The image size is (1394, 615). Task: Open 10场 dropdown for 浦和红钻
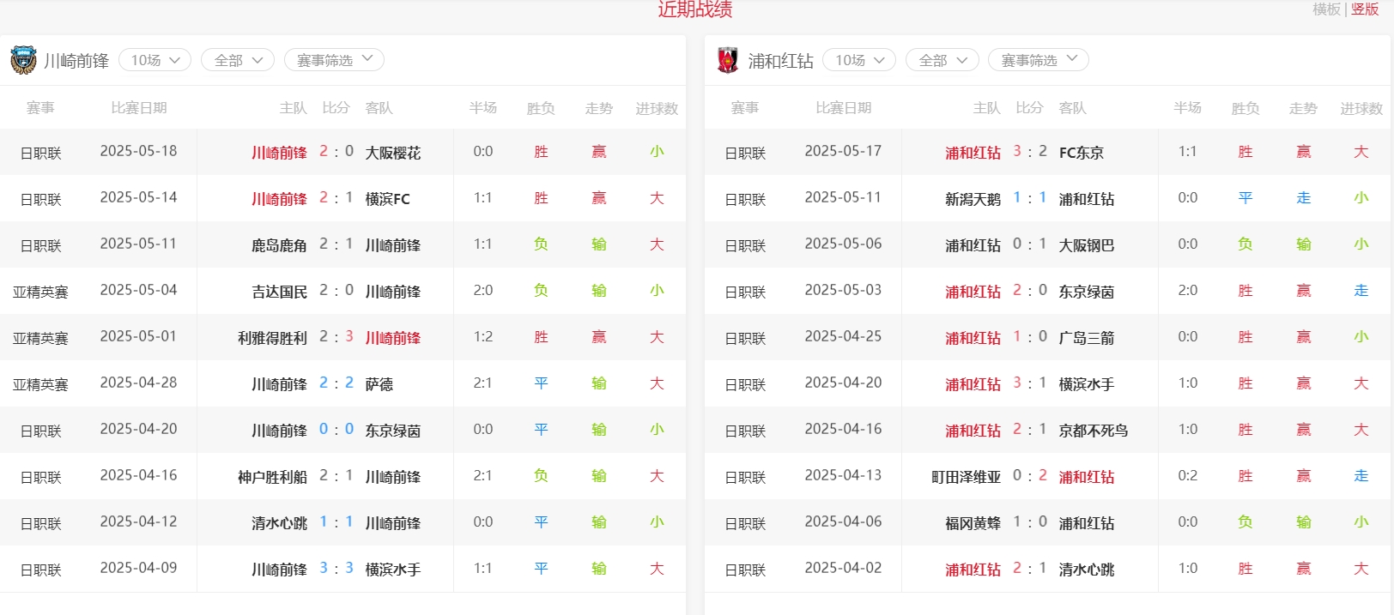point(859,60)
